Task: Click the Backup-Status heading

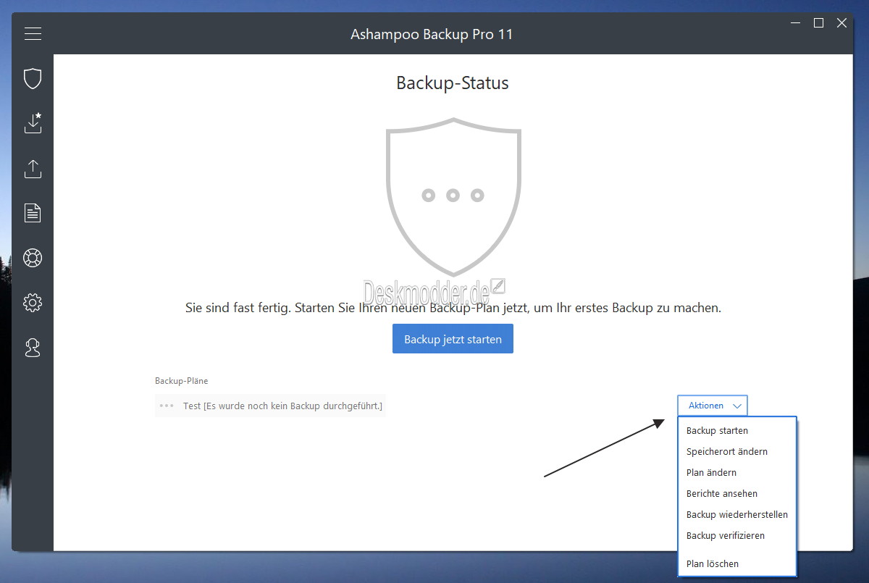Action: [453, 83]
